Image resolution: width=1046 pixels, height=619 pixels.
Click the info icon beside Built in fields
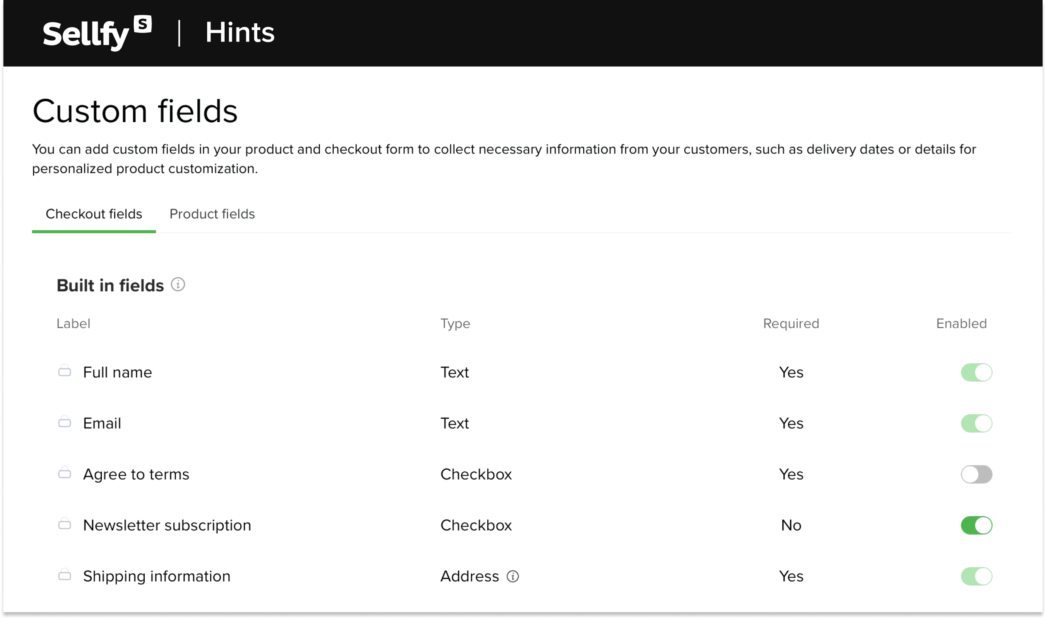tap(178, 284)
